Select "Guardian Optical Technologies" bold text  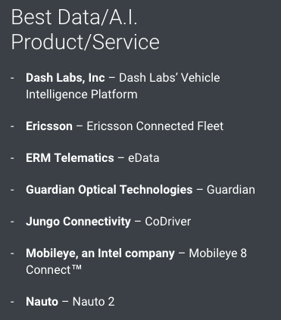[x=109, y=190]
